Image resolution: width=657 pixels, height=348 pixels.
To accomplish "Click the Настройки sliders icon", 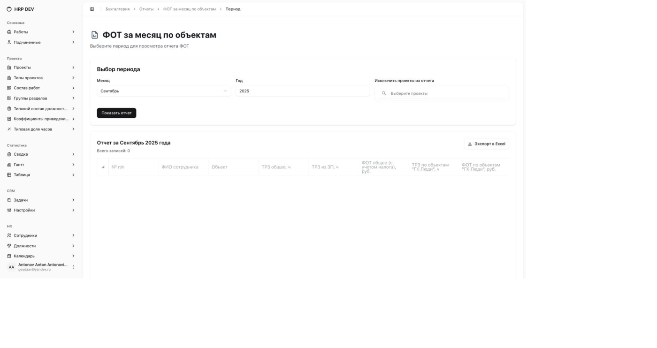I will 9,210.
